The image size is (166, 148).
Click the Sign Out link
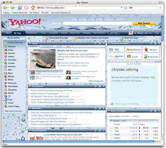click(x=148, y=33)
